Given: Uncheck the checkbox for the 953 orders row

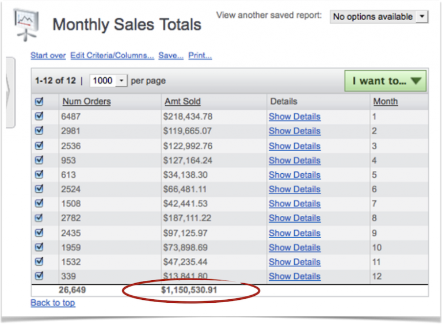Looking at the screenshot, I should (39, 160).
